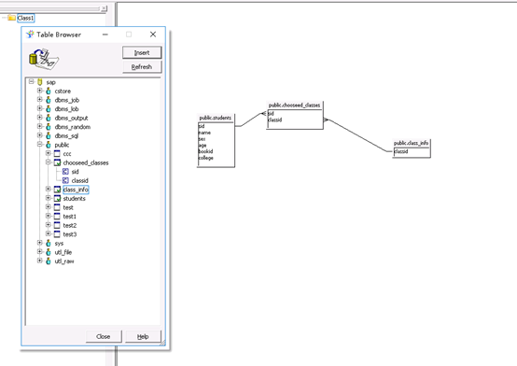Expand the sys schema node
517x366 pixels.
click(39, 243)
